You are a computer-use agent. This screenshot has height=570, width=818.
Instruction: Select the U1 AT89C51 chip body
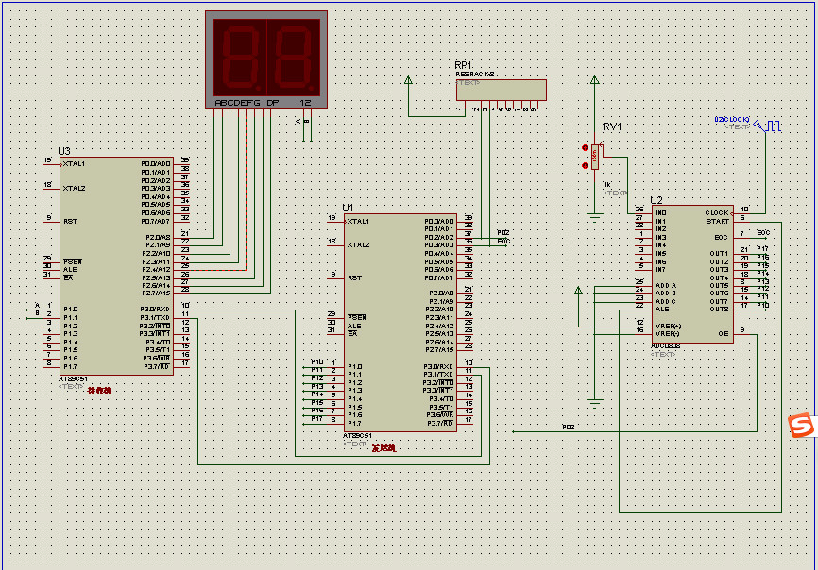click(400, 323)
